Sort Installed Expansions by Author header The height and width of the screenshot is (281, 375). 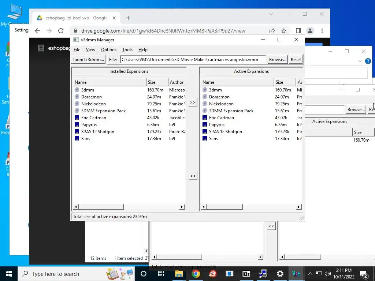[177, 82]
